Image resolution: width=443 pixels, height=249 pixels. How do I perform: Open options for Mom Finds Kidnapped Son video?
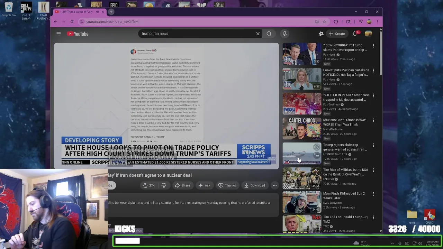tap(373, 194)
